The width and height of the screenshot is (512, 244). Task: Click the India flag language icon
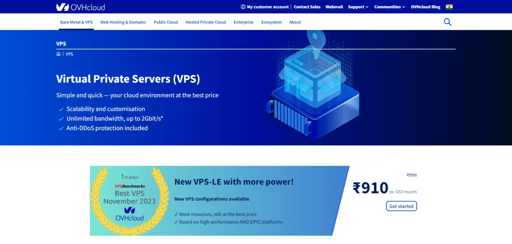(x=449, y=7)
